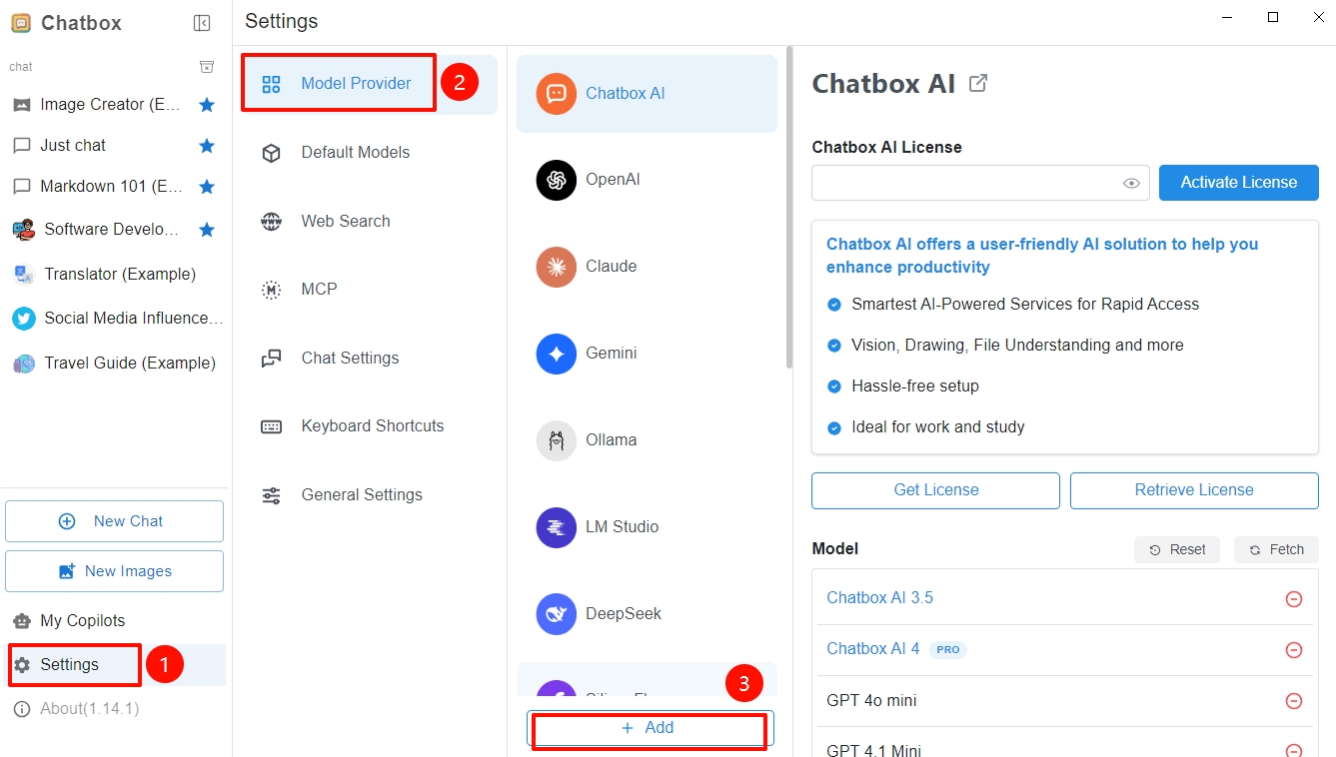This screenshot has height=757, width=1336.
Task: Open Social Media Influencer chat
Action: pyautogui.click(x=115, y=319)
